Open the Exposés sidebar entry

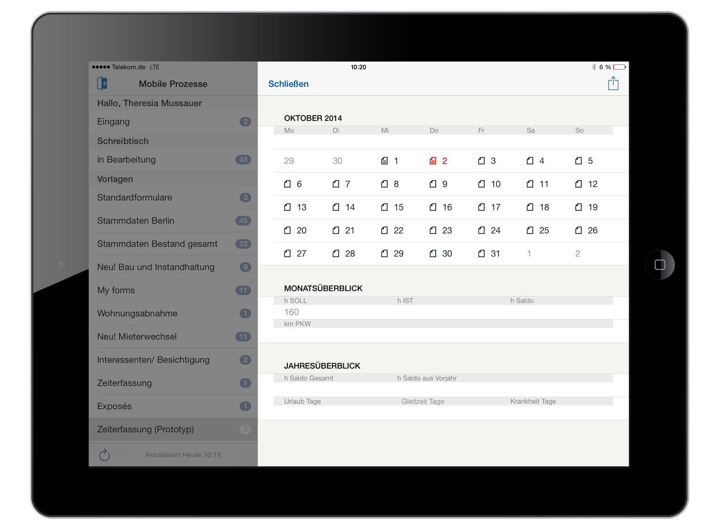(173, 406)
